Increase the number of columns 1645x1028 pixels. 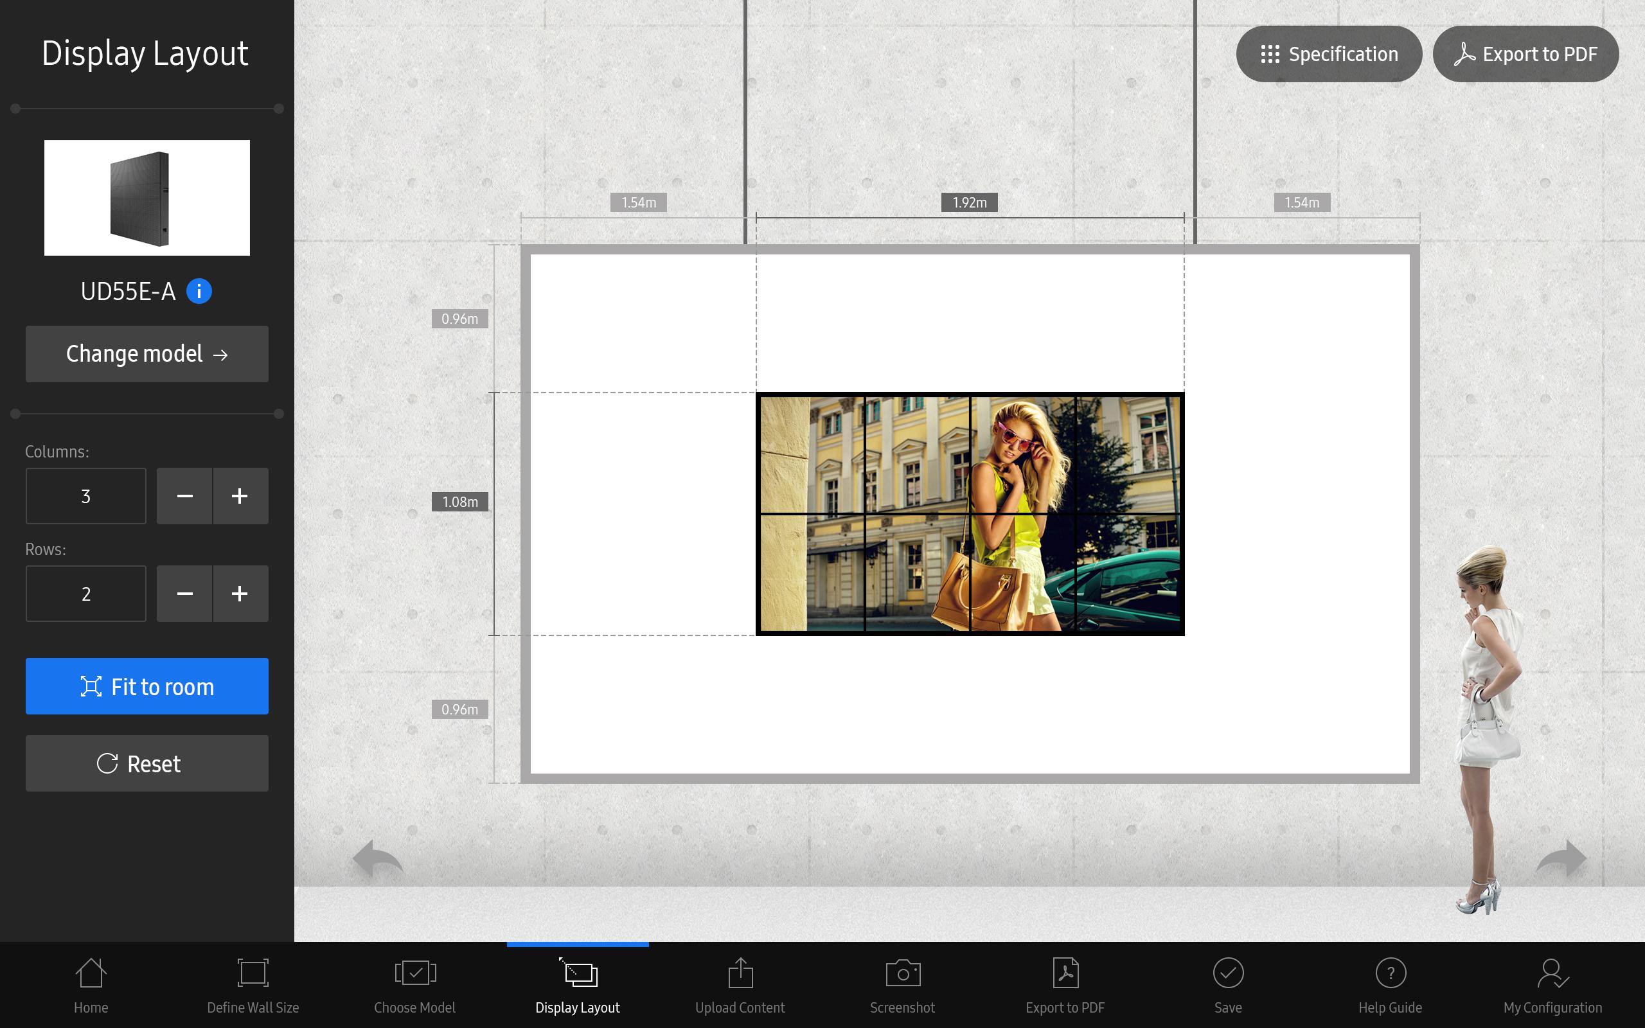click(240, 496)
